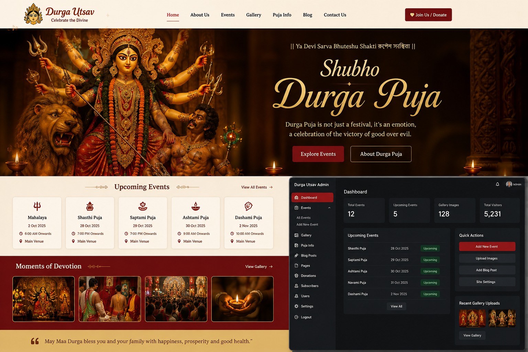This screenshot has width=528, height=352.
Task: Open the priests ritual gallery photo
Action: pyautogui.click(x=110, y=299)
